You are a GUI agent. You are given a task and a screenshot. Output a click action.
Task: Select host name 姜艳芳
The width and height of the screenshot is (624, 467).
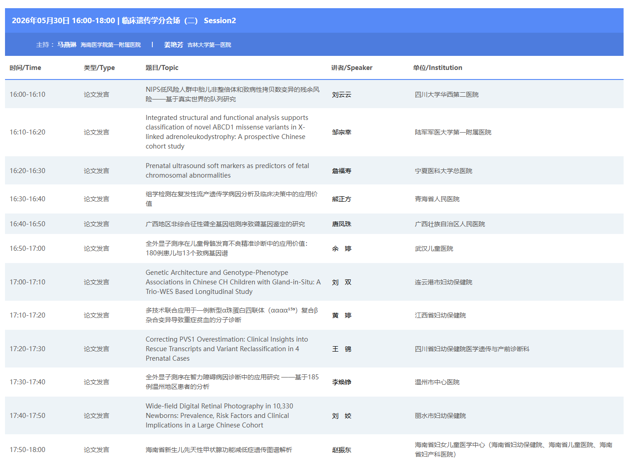click(x=174, y=45)
